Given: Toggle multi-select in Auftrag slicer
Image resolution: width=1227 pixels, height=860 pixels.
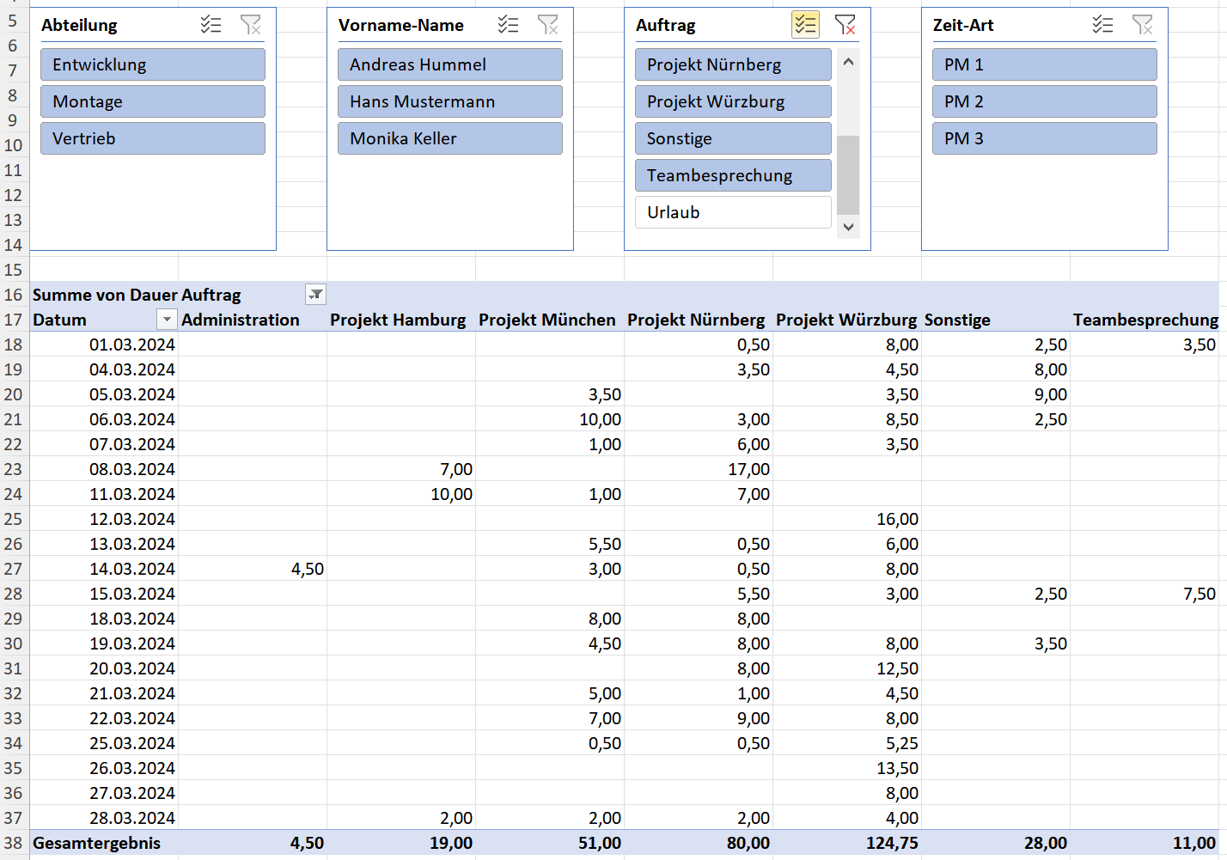Looking at the screenshot, I should click(805, 25).
